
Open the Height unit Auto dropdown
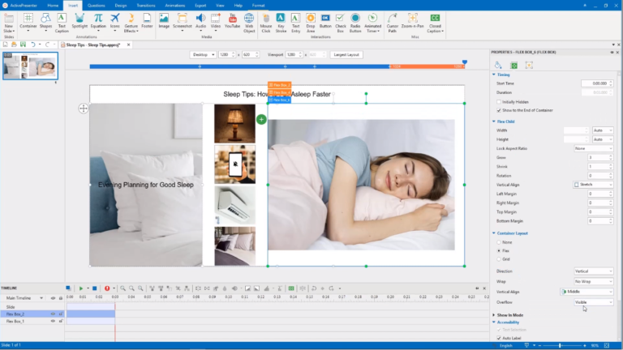point(603,139)
